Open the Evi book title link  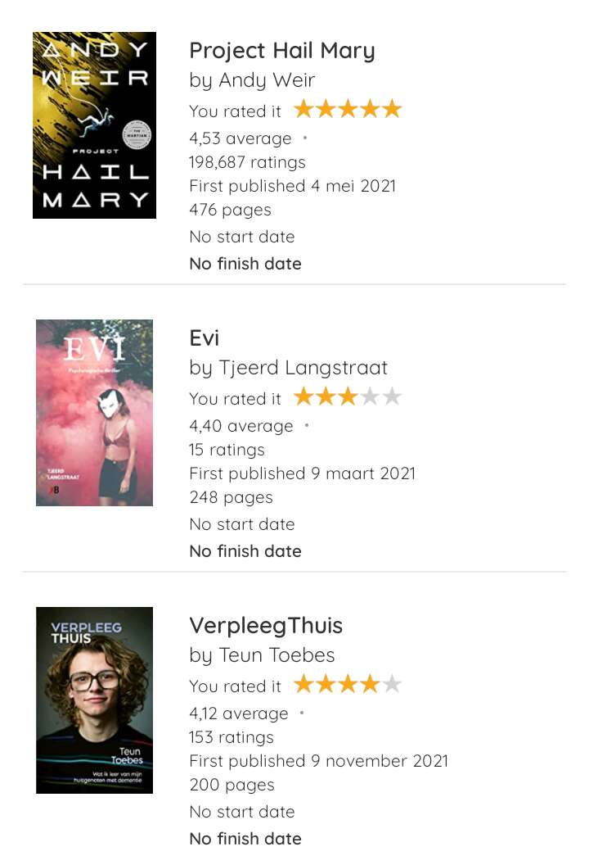coord(204,338)
